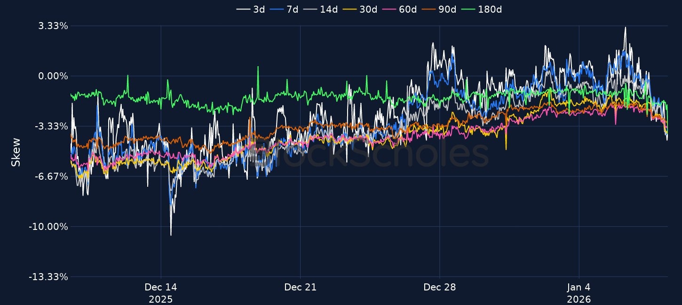The width and height of the screenshot is (682, 305).
Task: Click the -6.67% y-axis label
Action: click(x=51, y=176)
